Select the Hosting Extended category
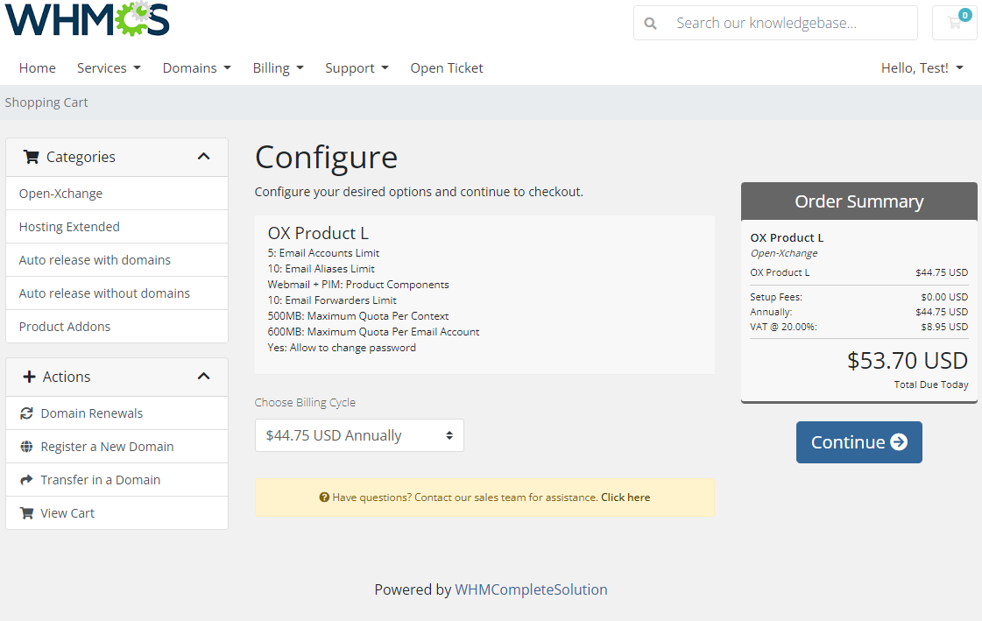The width and height of the screenshot is (982, 621). tap(117, 227)
